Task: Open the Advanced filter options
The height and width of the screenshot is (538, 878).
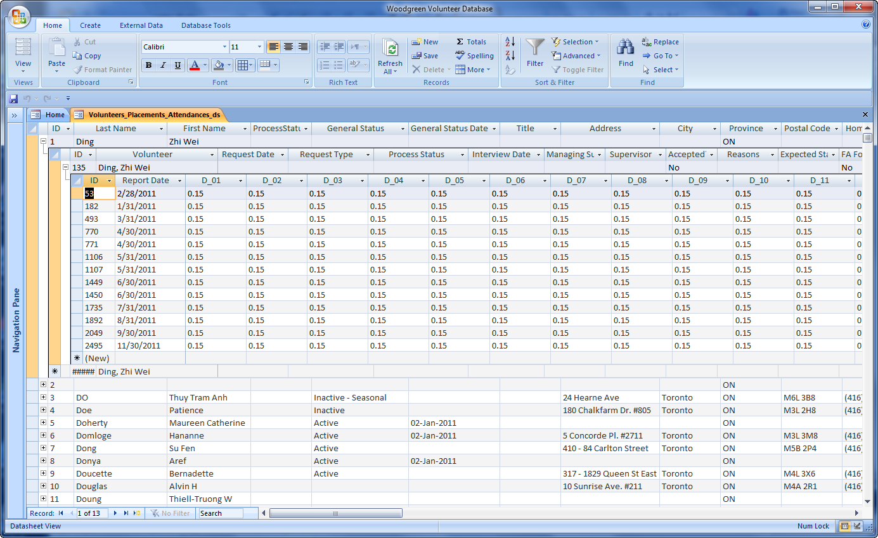Action: pyautogui.click(x=576, y=56)
